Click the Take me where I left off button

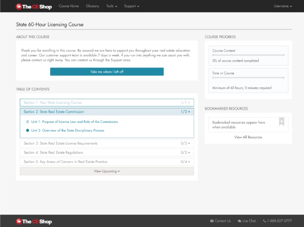107,71
